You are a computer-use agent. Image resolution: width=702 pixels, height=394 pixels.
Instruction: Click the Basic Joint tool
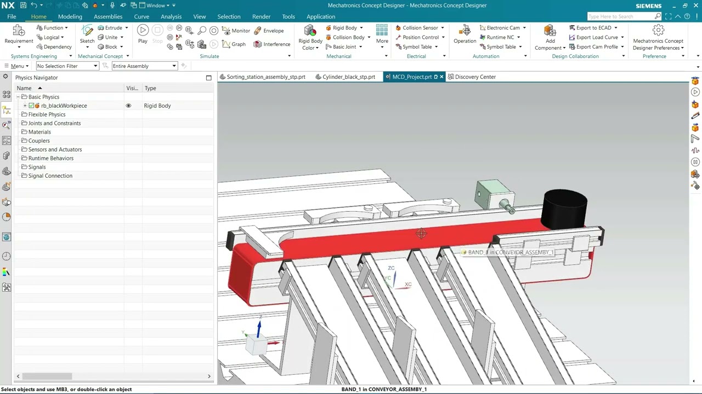pyautogui.click(x=341, y=47)
